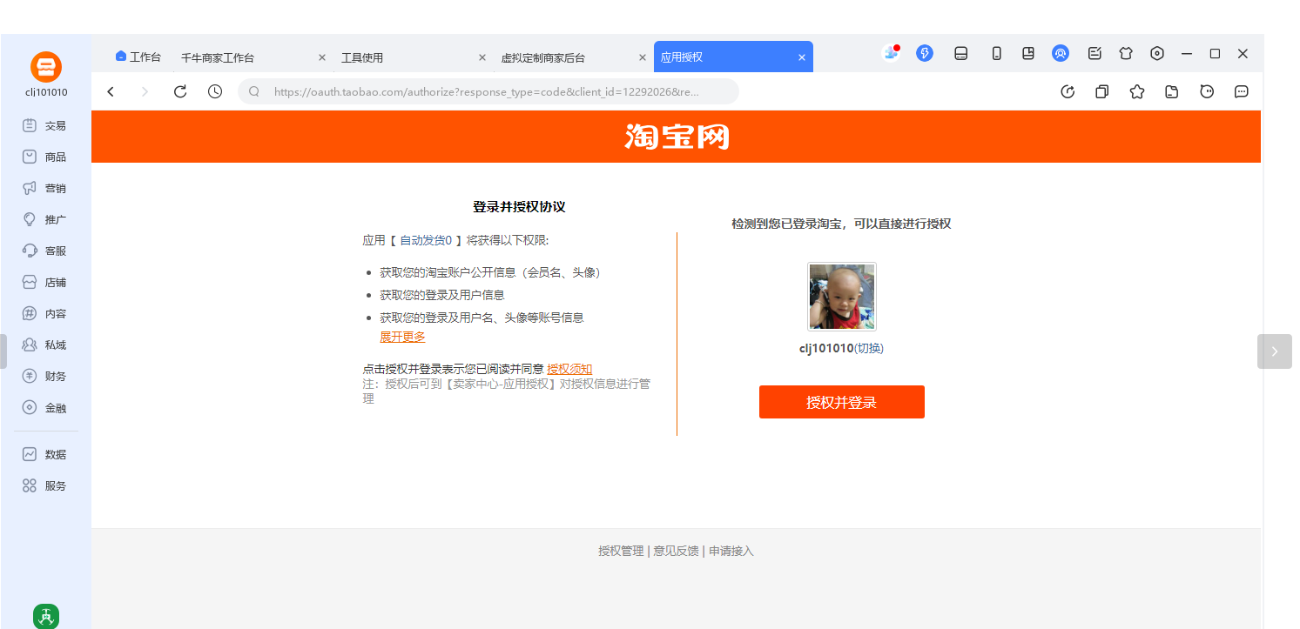The image size is (1300, 629).
Task: Open the skin (T-shirt) theme icon
Action: click(1125, 53)
